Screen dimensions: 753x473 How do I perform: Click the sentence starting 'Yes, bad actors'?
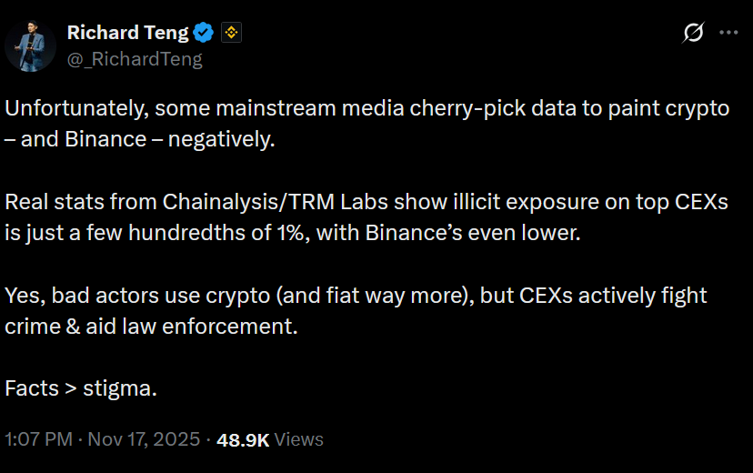(355, 295)
